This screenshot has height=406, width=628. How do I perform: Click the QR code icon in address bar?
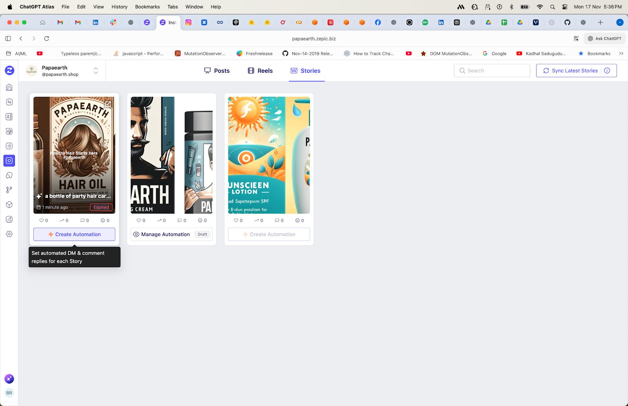576,38
